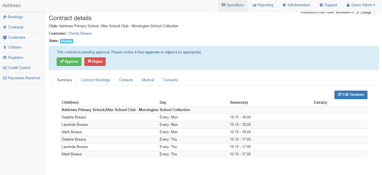Click the Customers group icon

5,37
